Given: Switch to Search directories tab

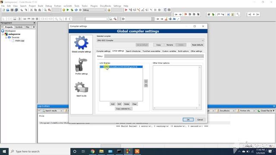Looking at the screenshot, I should point(133,51).
